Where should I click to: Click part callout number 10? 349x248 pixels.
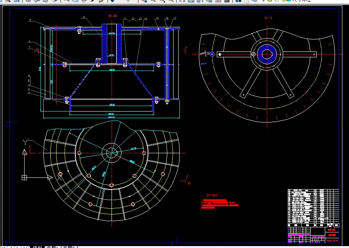pos(84,17)
